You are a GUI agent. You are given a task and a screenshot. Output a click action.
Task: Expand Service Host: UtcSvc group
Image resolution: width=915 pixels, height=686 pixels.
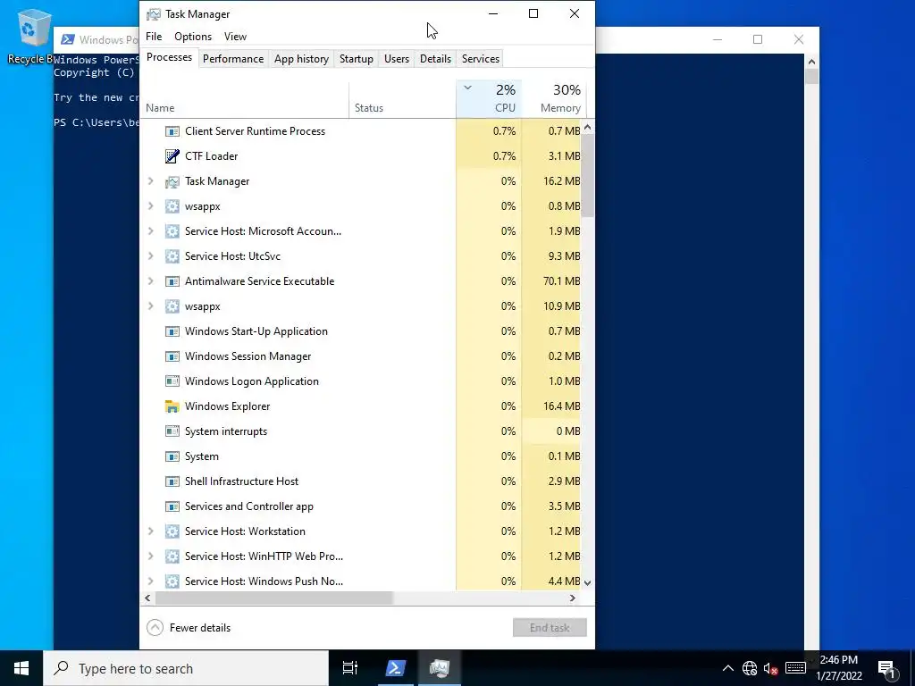pyautogui.click(x=150, y=256)
